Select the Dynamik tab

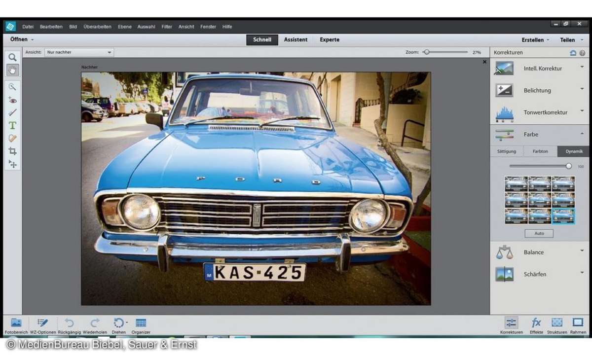tap(573, 151)
